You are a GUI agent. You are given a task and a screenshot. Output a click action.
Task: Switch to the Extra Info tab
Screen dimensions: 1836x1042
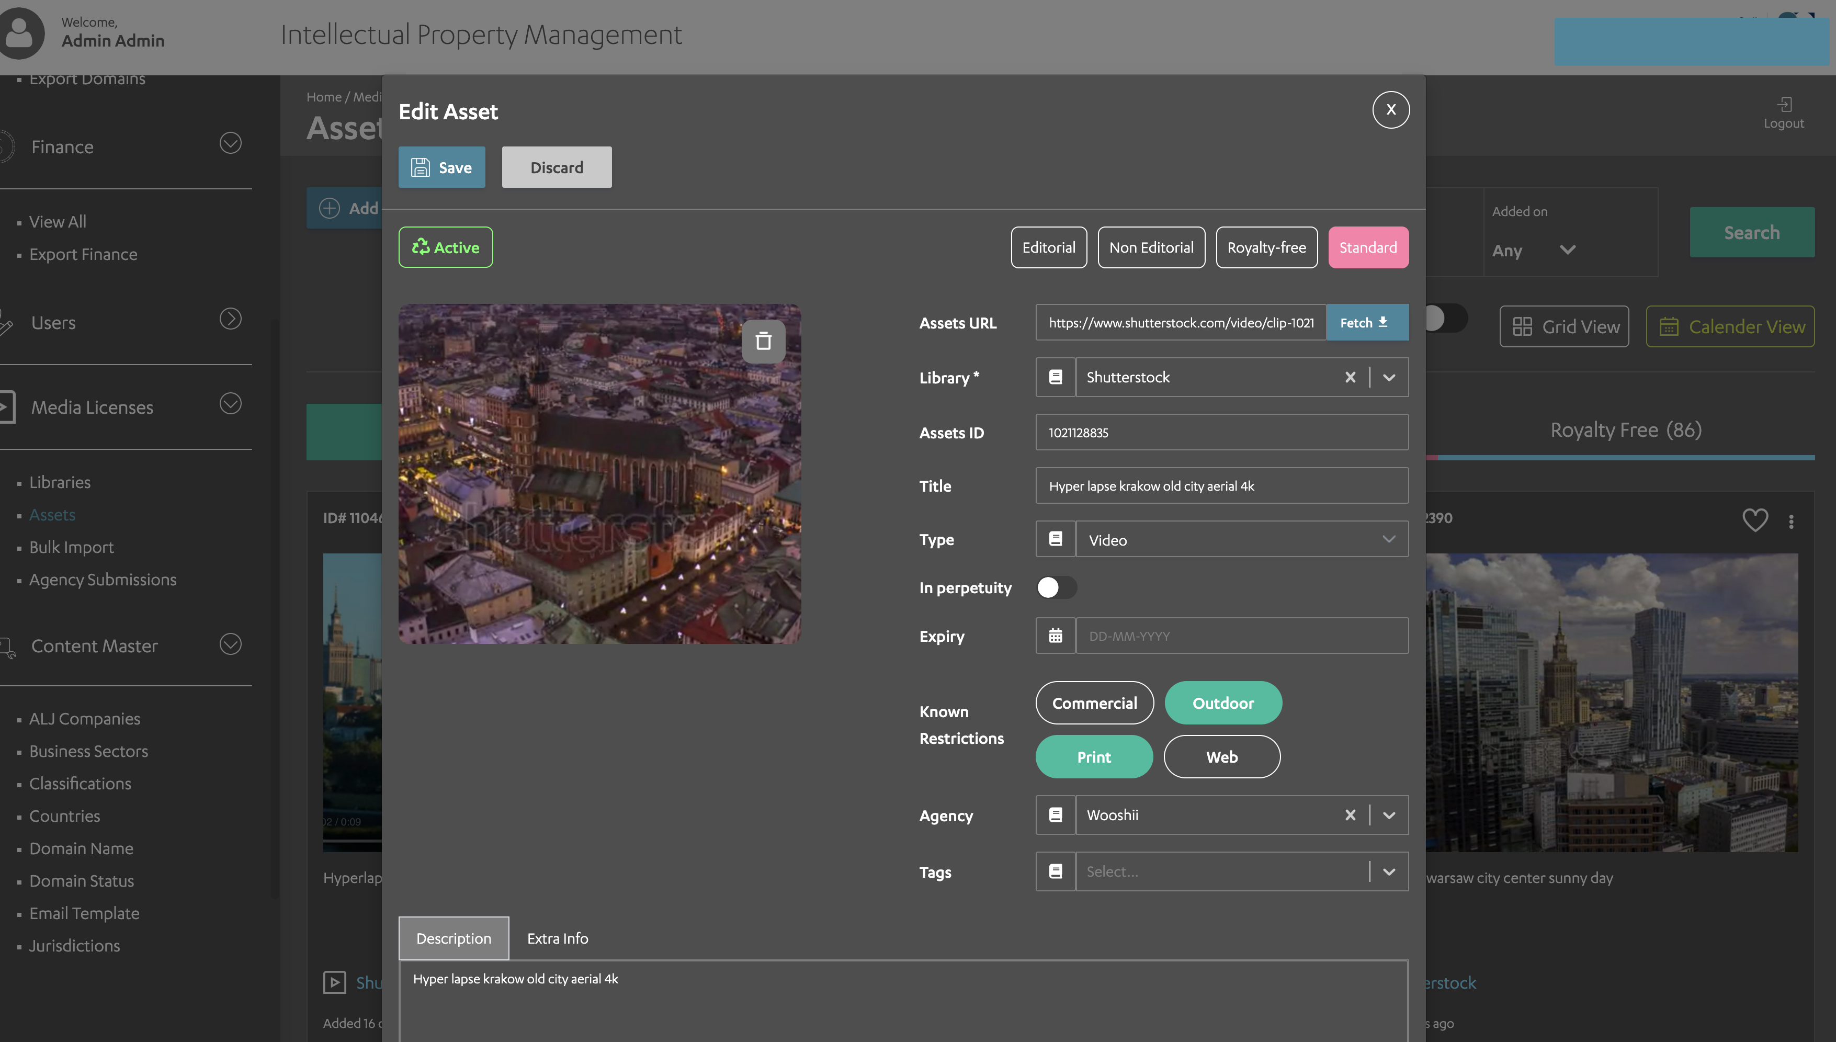(558, 938)
